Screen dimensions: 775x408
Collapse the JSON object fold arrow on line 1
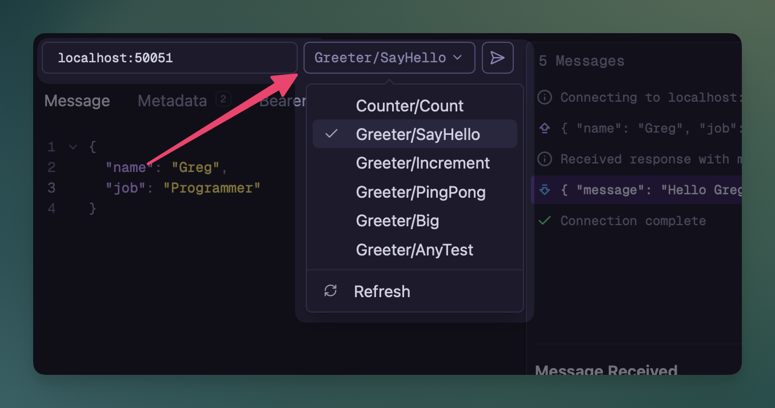coord(73,147)
